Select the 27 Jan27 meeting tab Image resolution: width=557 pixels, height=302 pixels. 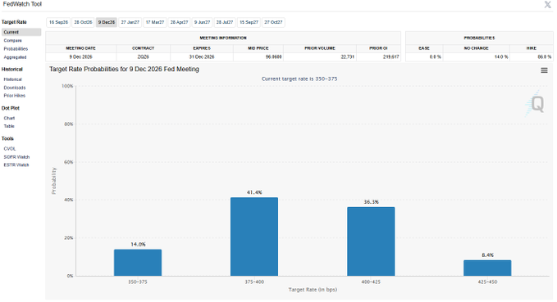(x=130, y=22)
